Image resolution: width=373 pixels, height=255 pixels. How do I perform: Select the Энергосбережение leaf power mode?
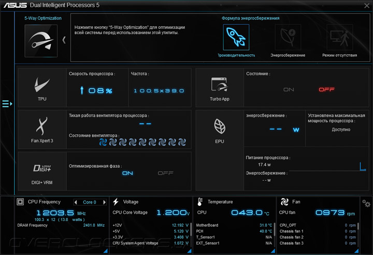(x=288, y=37)
